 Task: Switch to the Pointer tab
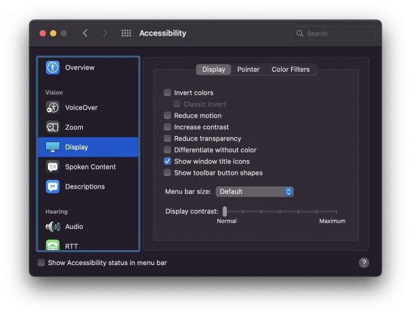(x=248, y=70)
